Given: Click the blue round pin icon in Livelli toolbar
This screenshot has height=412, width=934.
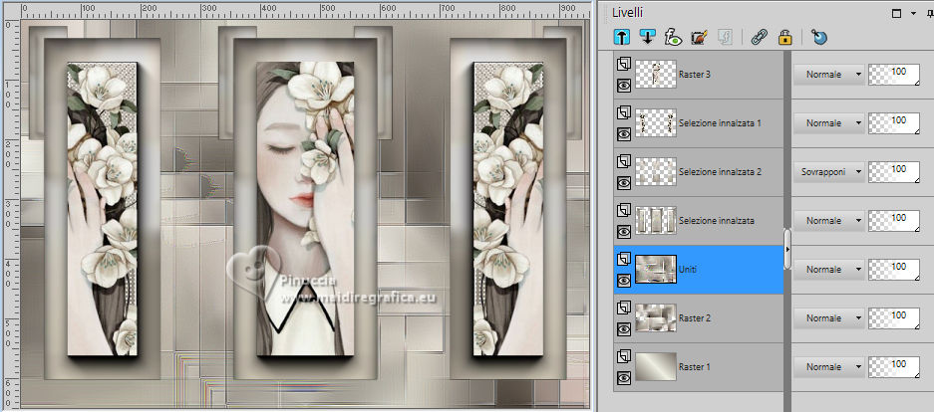Looking at the screenshot, I should (819, 38).
